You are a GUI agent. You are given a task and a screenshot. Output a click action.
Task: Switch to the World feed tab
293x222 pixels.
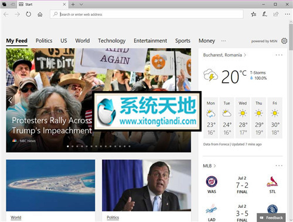point(83,41)
